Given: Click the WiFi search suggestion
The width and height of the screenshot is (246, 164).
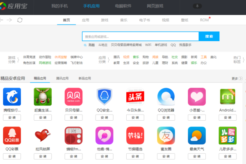Looking at the screenshot, I should (148, 45).
